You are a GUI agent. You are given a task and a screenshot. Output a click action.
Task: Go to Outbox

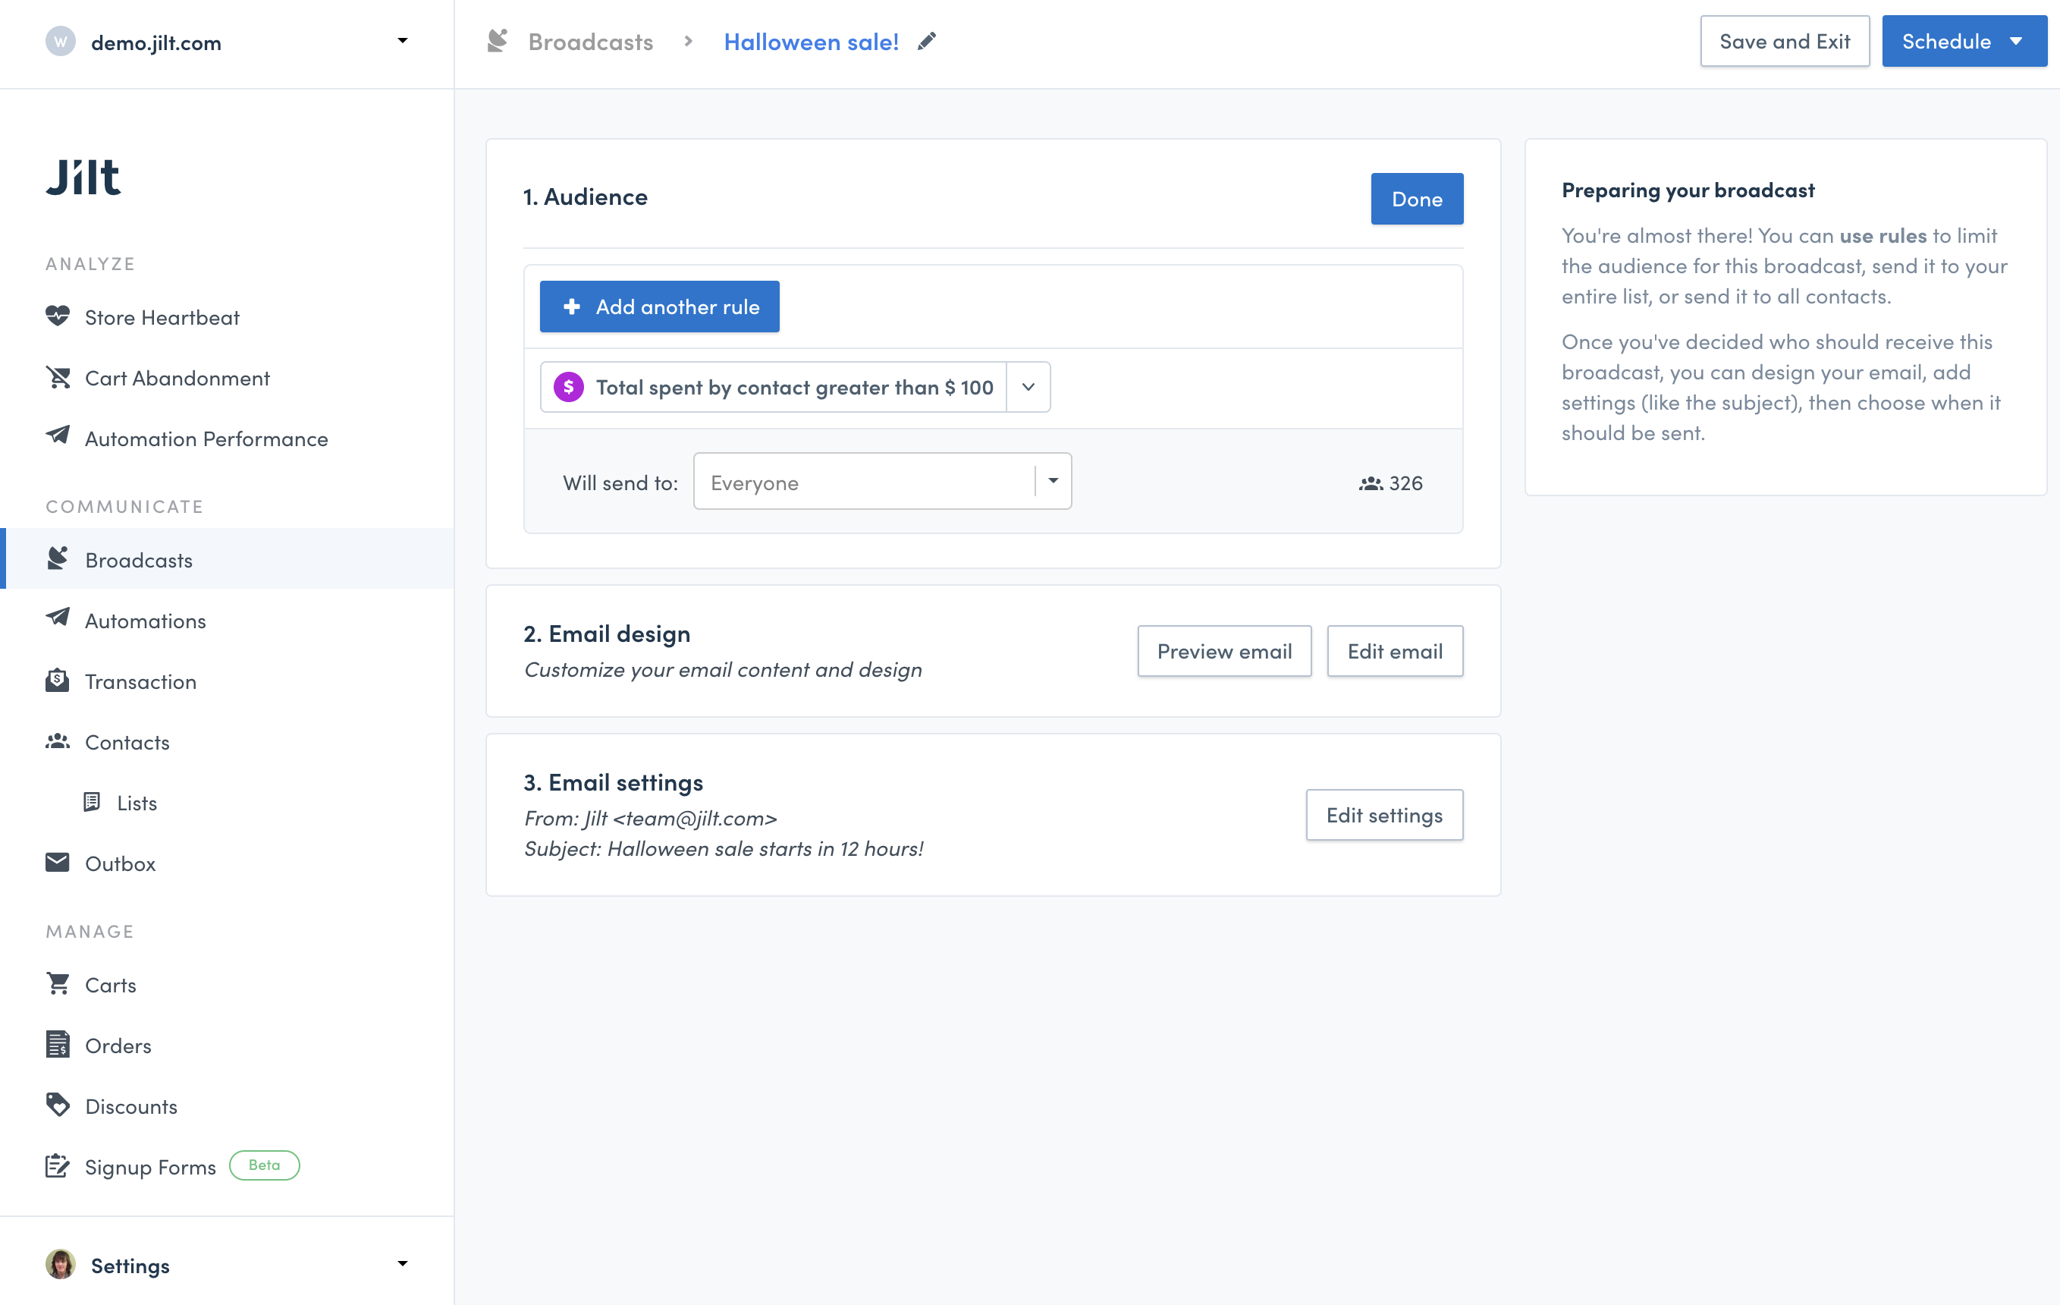(x=120, y=864)
